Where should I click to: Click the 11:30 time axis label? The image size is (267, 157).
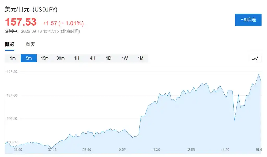pos(156,150)
